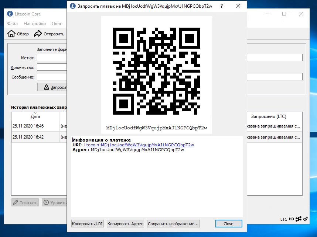Open the Файл menu

[x=13, y=24]
